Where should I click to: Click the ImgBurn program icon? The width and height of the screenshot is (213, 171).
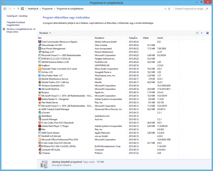tap(40, 66)
